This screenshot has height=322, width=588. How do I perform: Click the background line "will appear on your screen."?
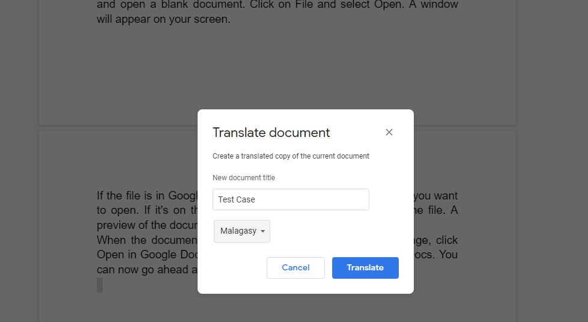163,19
